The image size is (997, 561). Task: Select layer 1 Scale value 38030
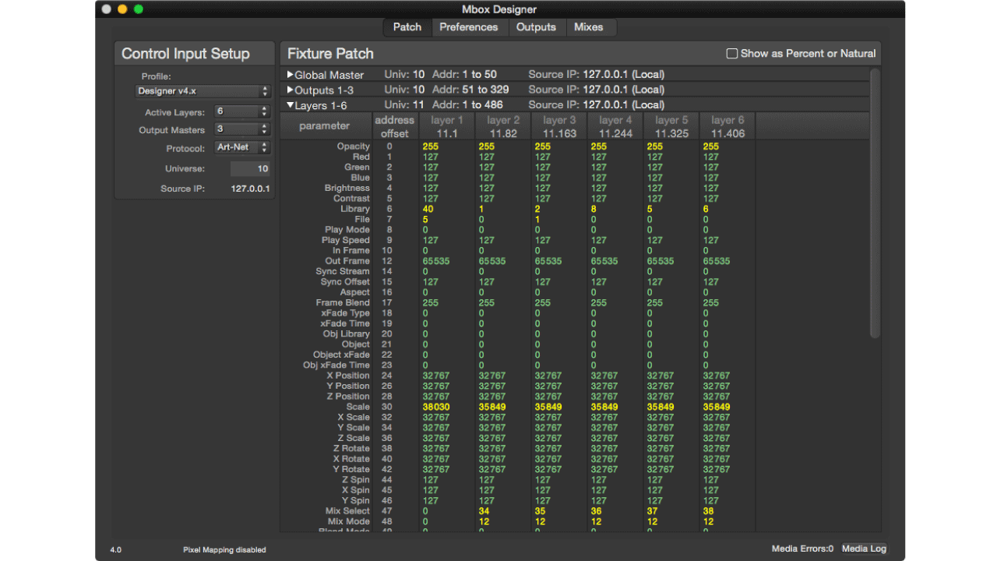[435, 407]
